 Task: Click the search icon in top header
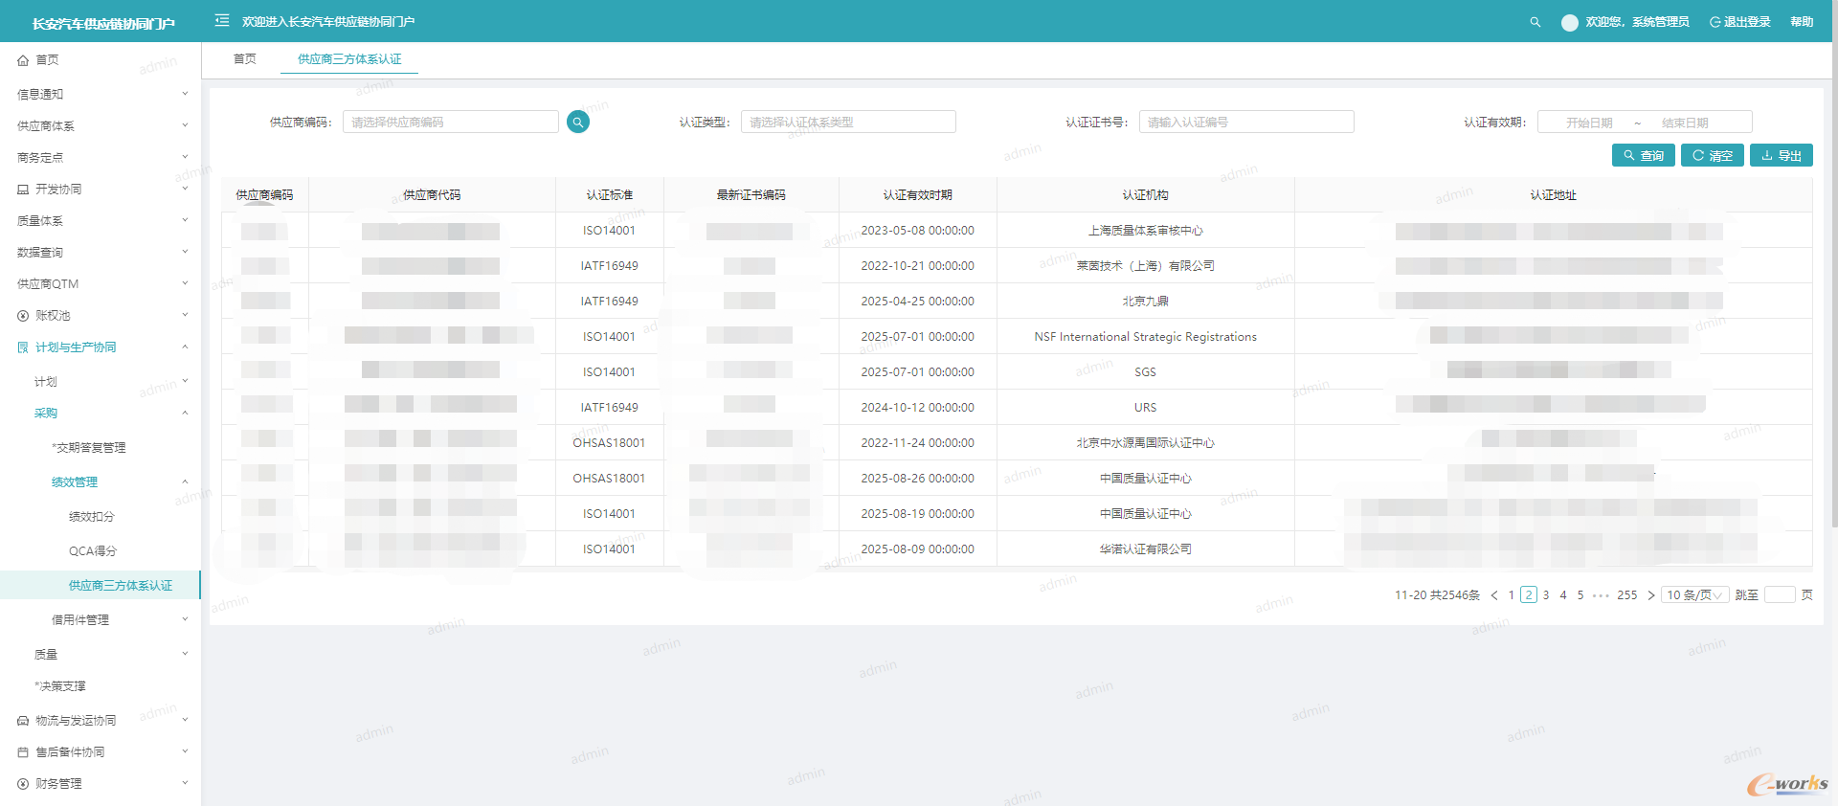(x=1535, y=22)
